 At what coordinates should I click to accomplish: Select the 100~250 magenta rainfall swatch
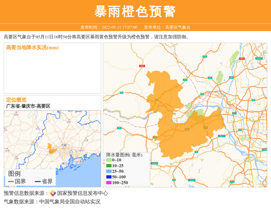pyautogui.click(x=109, y=183)
